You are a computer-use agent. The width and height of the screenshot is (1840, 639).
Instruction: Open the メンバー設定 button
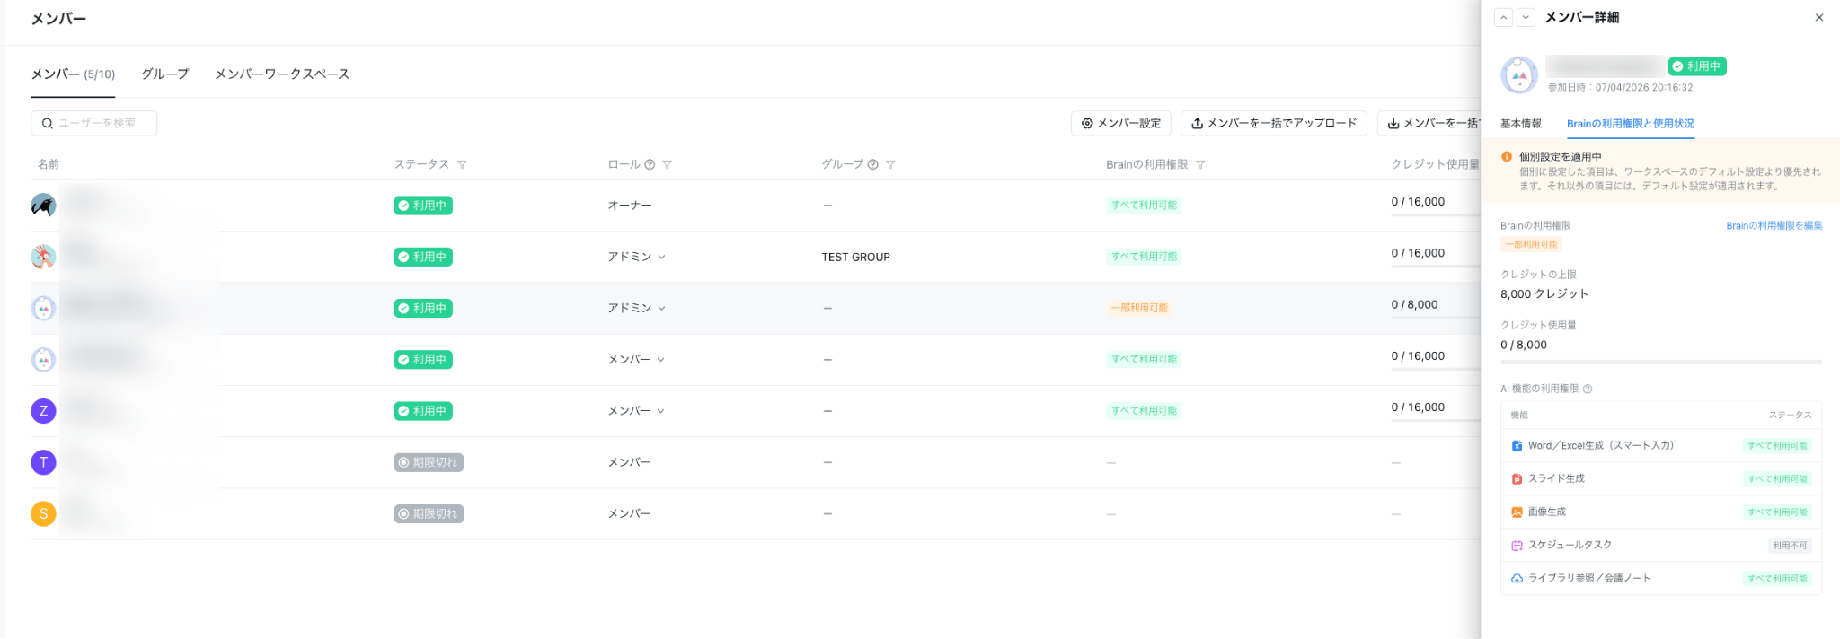(x=1120, y=123)
